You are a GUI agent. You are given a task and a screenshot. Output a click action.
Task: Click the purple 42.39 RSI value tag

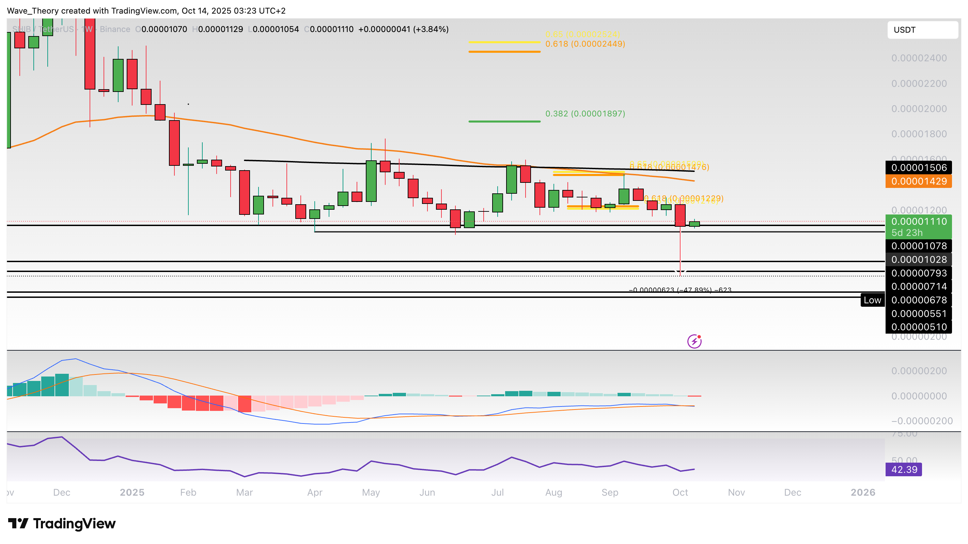pyautogui.click(x=903, y=469)
